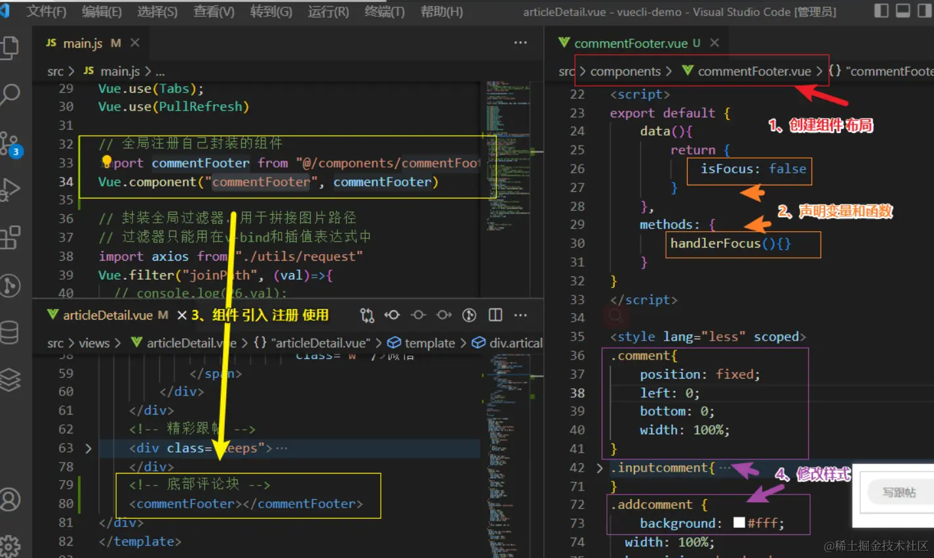Open the 文件(F) menu
Viewport: 934px width, 558px height.
(x=46, y=12)
